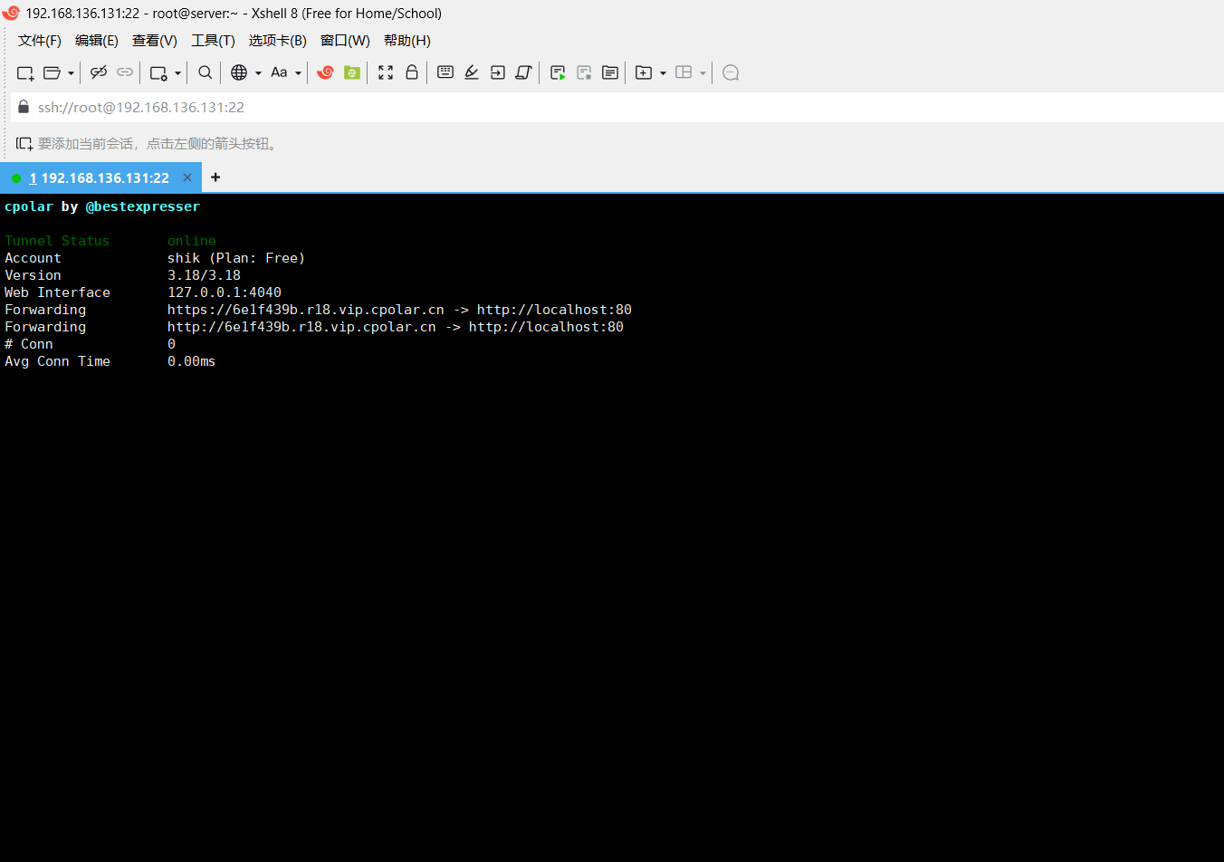This screenshot has width=1224, height=862.
Task: Expand the Open session dropdown arrow
Action: [71, 72]
